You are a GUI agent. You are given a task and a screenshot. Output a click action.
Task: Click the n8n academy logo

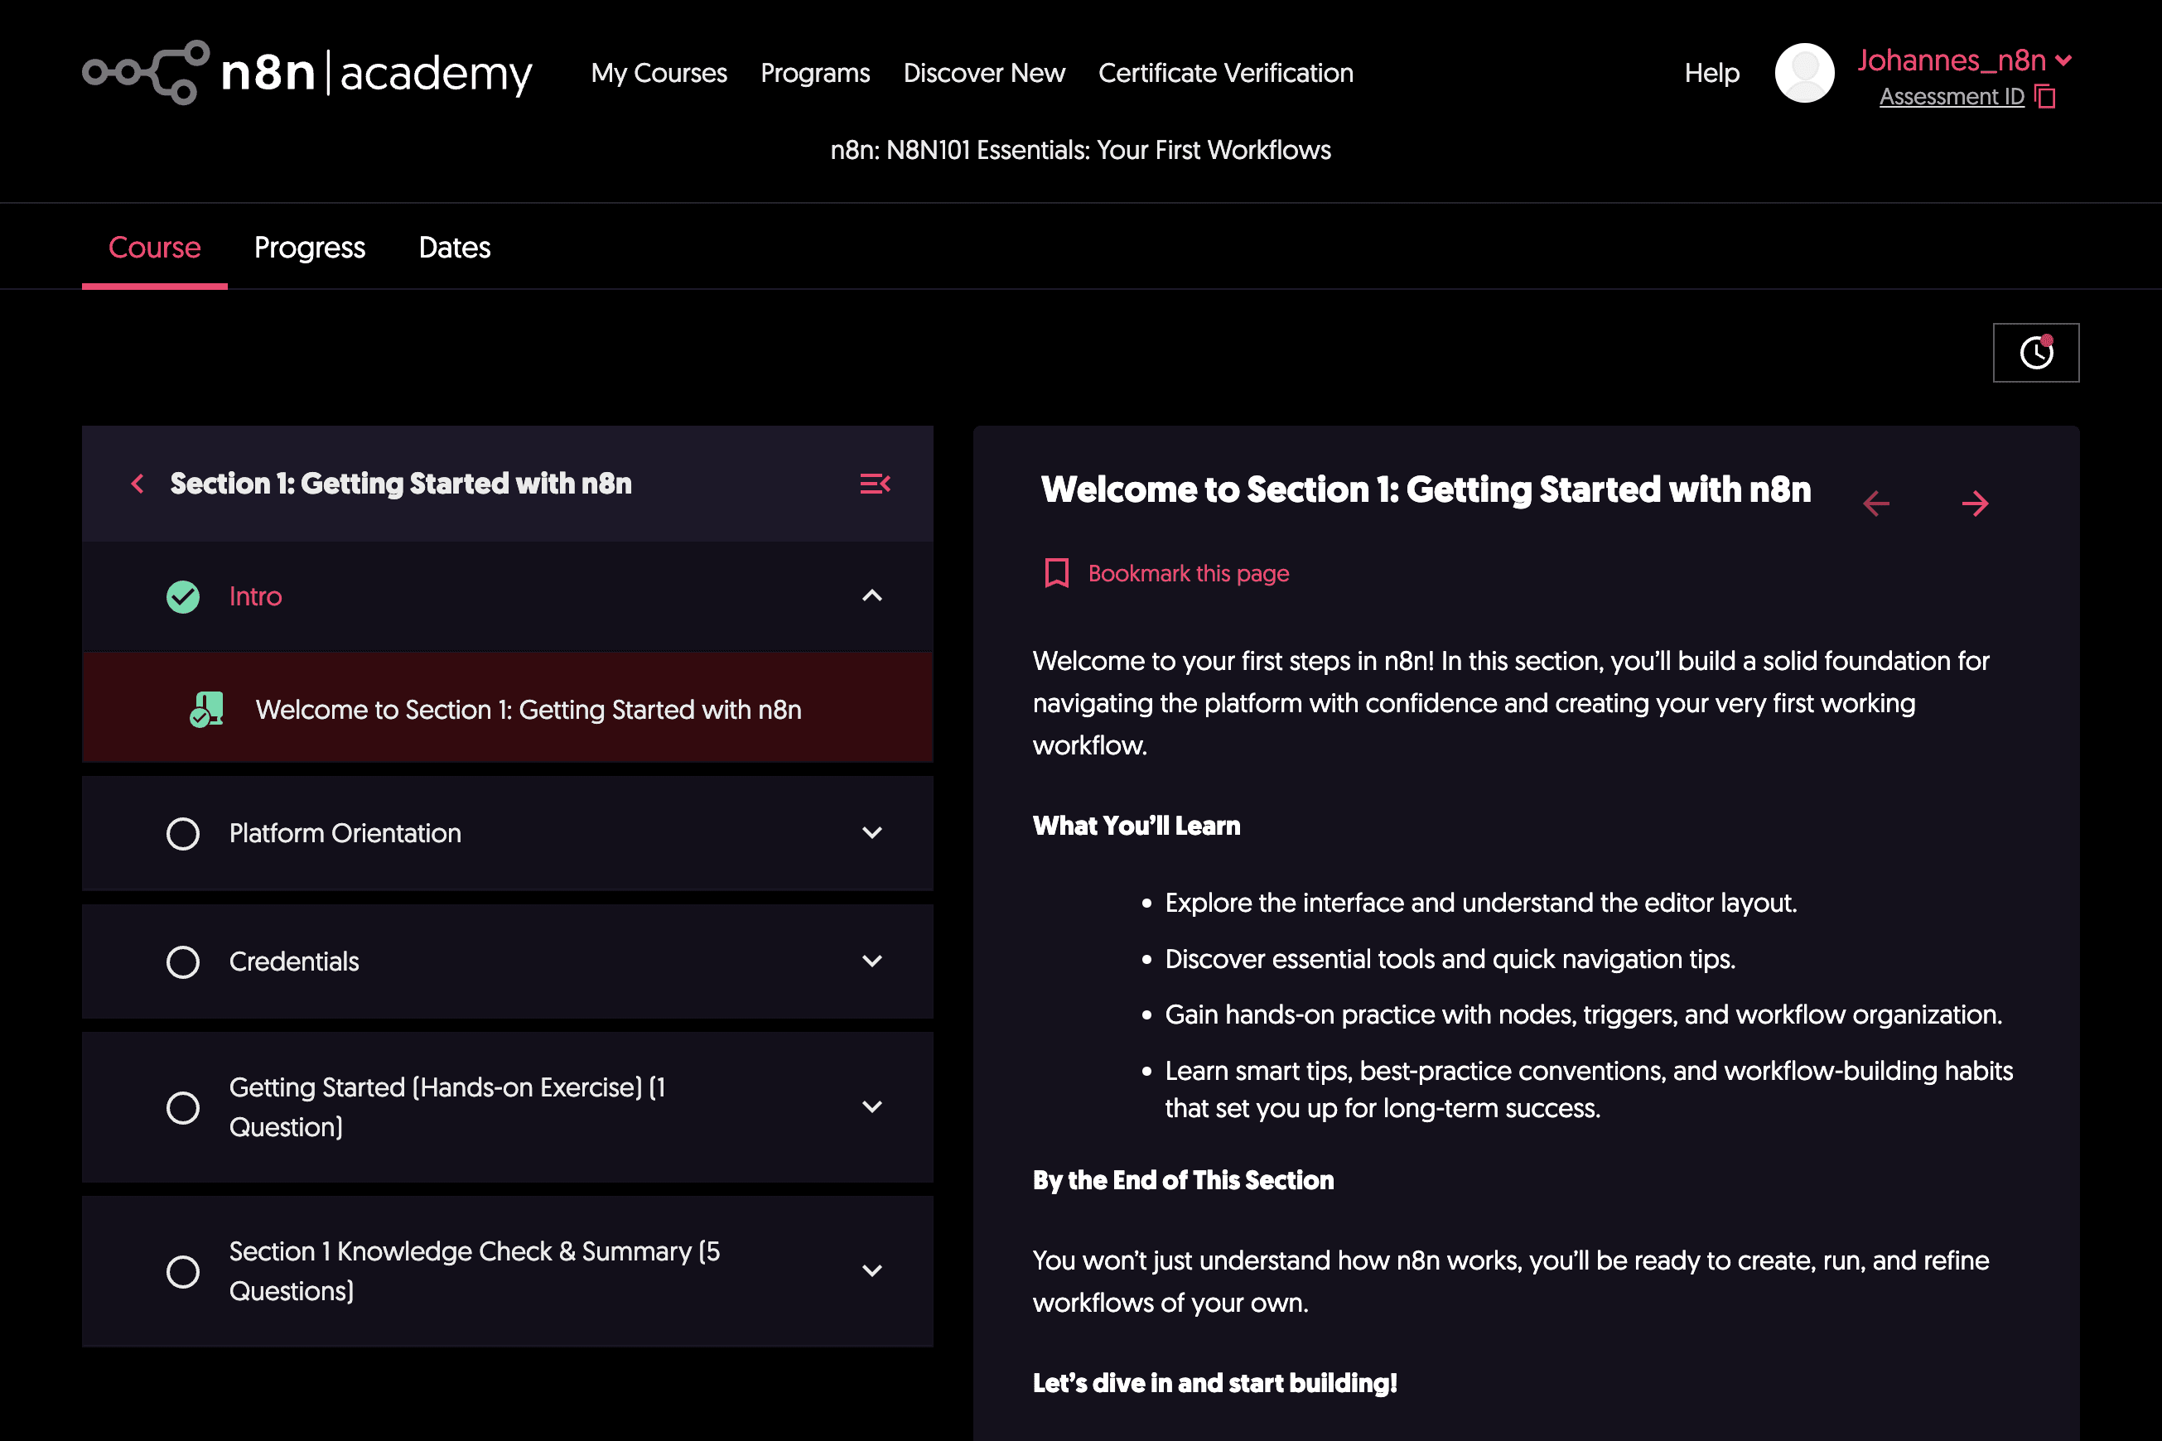[x=307, y=72]
